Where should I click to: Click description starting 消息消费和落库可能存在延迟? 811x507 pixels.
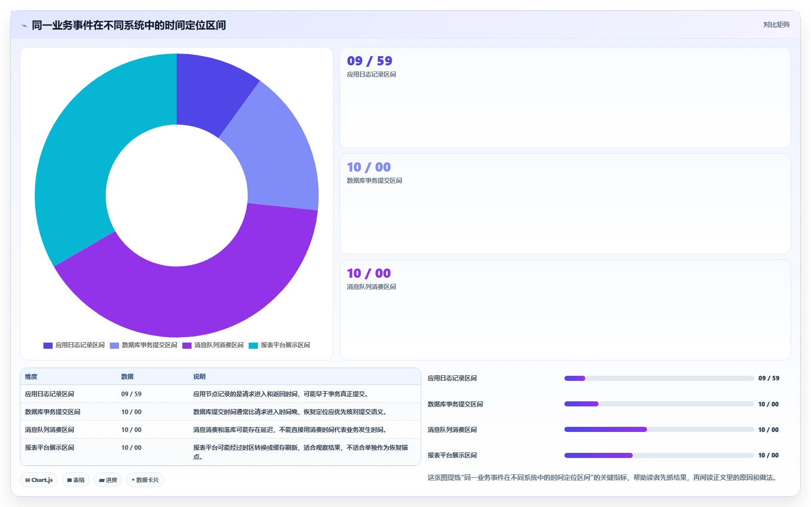pyautogui.click(x=290, y=430)
